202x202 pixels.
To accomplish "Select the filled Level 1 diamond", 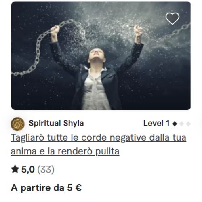I will click(x=175, y=124).
